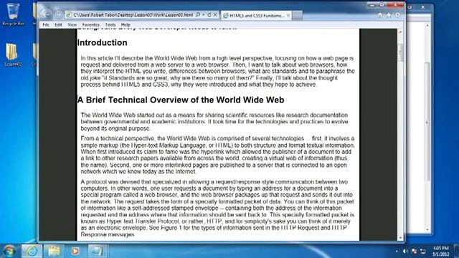The height and width of the screenshot is (258, 459).
Task: Click the taskbar clock showing 4:05 PM
Action: pyautogui.click(x=440, y=252)
